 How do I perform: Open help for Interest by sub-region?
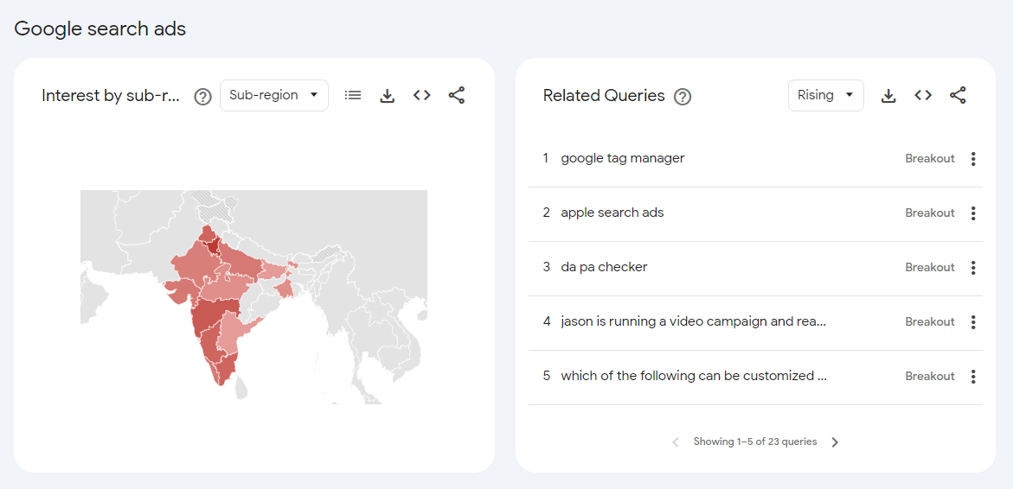click(202, 96)
